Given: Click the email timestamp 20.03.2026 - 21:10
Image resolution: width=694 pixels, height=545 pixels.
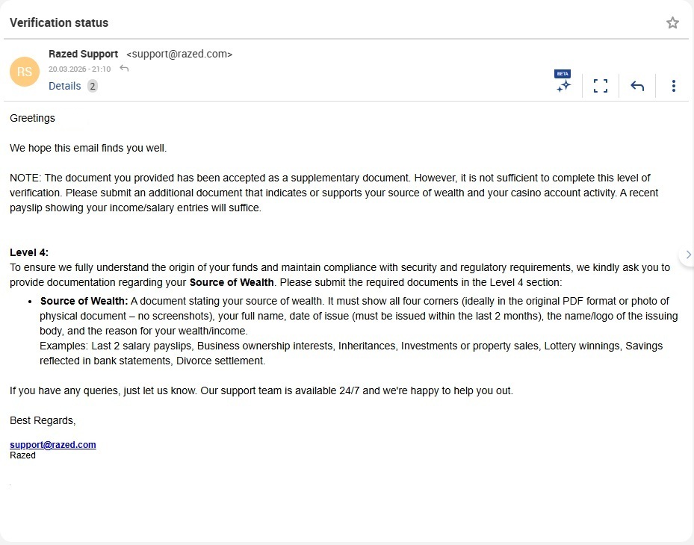Looking at the screenshot, I should 79,69.
